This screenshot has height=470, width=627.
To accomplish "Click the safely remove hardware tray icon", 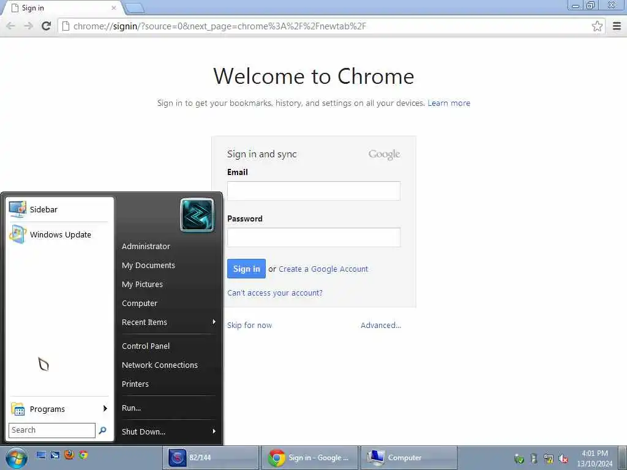I will click(x=533, y=458).
